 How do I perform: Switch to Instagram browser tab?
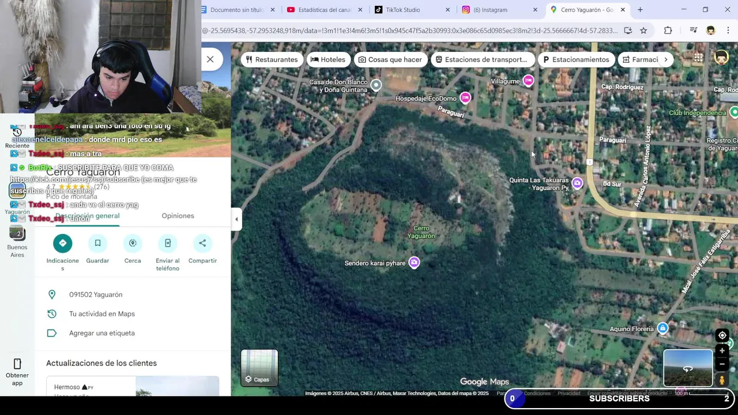pyautogui.click(x=490, y=10)
